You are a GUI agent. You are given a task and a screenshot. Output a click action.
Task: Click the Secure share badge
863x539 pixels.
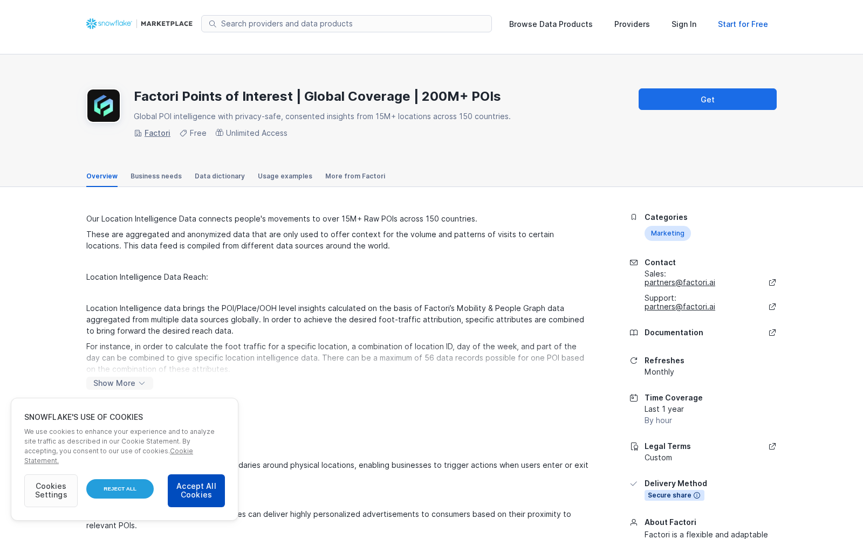[x=674, y=495]
